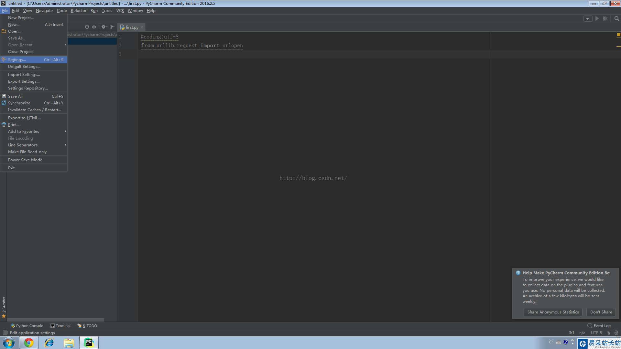Open the run configuration dropdown

pos(588,19)
